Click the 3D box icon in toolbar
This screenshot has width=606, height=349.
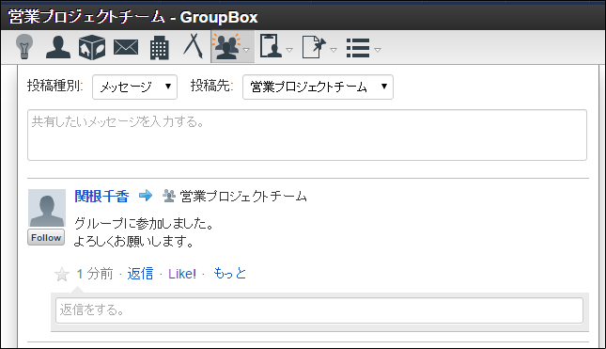coord(92,47)
